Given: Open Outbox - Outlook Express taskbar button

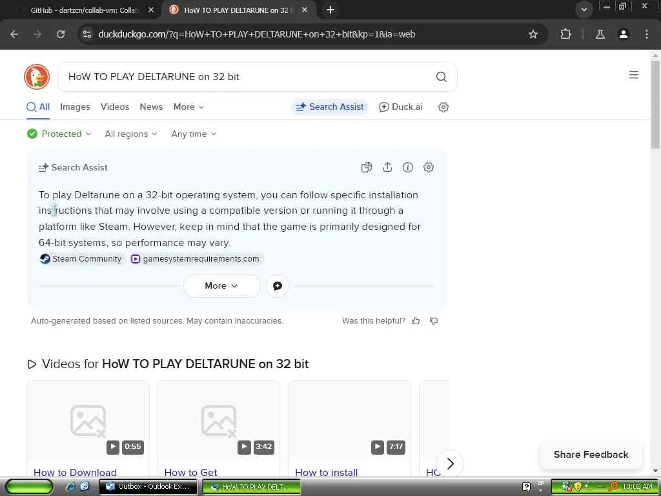Looking at the screenshot, I should click(149, 487).
